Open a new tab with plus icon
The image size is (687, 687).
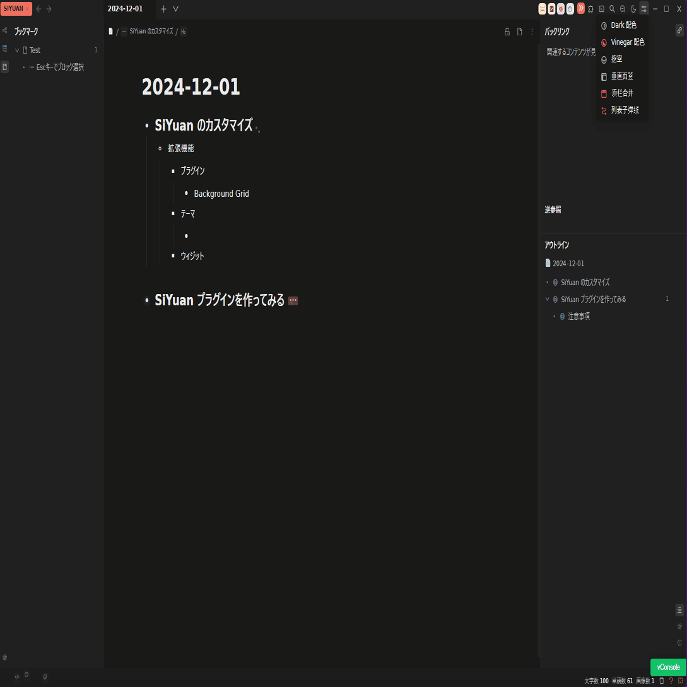(x=164, y=9)
